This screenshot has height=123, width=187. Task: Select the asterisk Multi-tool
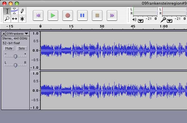point(22,19)
